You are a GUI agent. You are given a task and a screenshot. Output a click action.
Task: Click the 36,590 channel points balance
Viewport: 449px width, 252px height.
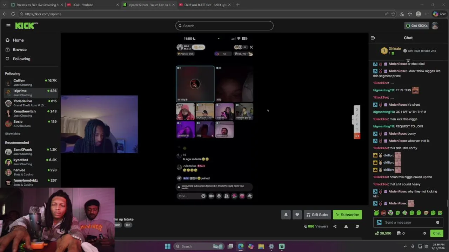[x=383, y=233]
